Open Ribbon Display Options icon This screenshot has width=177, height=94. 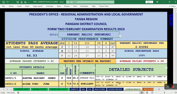(157, 2)
